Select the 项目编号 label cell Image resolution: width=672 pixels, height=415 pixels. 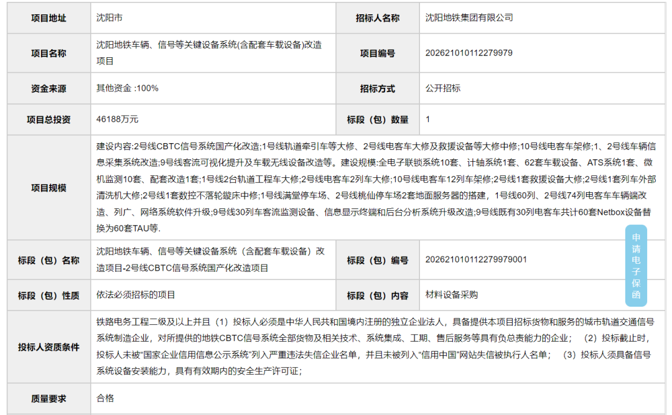[x=378, y=53]
